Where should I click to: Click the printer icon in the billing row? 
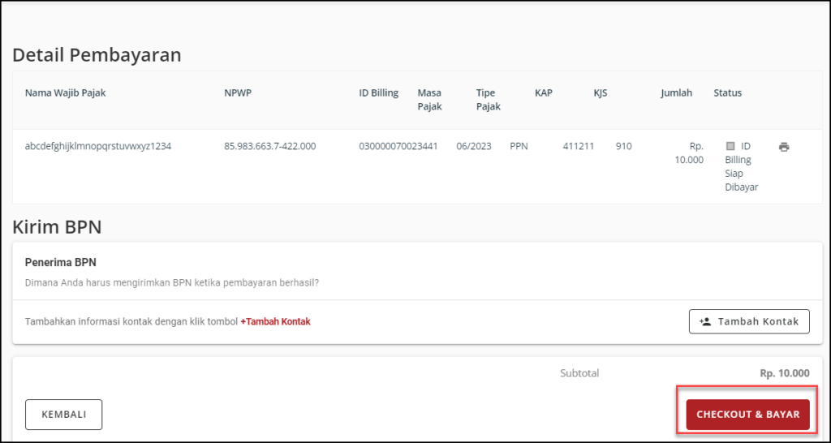click(x=784, y=147)
